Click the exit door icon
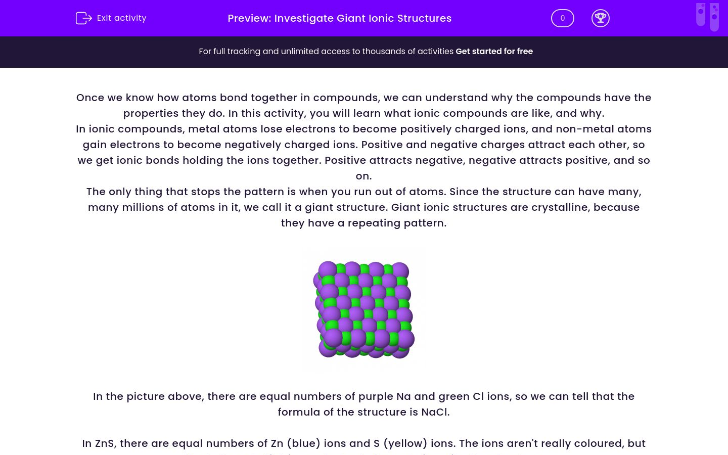 [84, 18]
